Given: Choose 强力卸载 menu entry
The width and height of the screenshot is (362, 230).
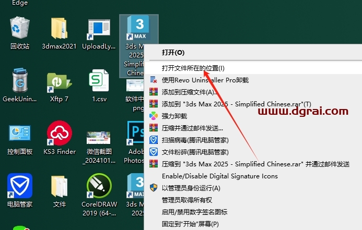Looking at the screenshot, I should [x=253, y=116].
